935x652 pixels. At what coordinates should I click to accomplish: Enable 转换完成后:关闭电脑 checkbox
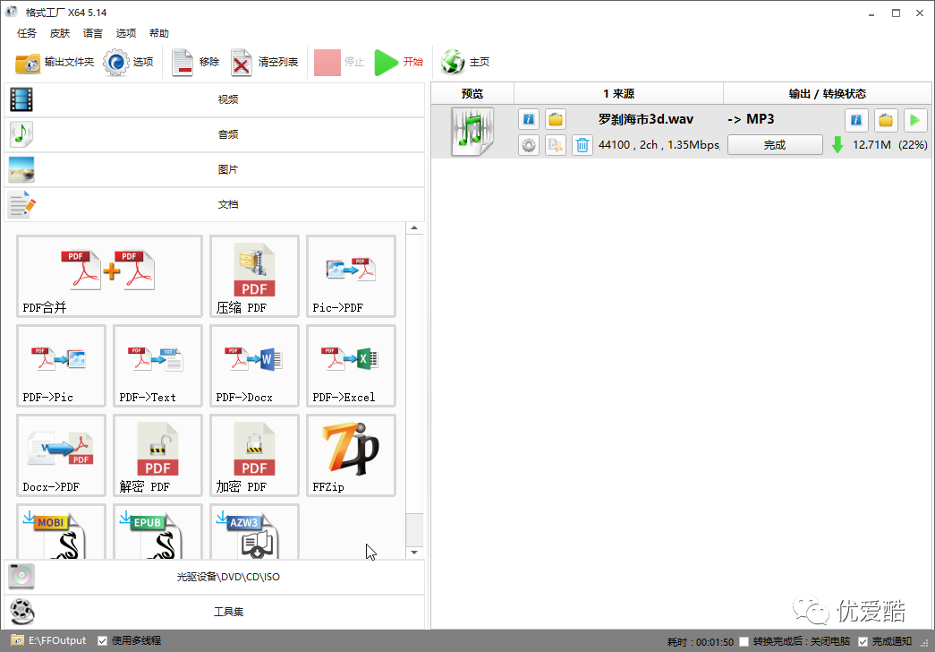744,641
